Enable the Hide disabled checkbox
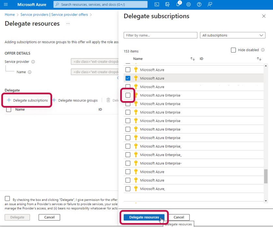 pos(233,50)
